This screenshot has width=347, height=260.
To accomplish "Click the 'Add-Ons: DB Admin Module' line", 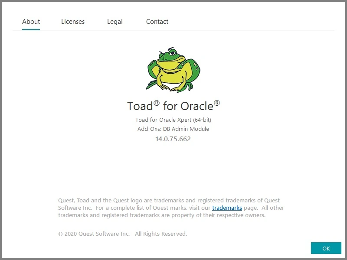I will 173,129.
